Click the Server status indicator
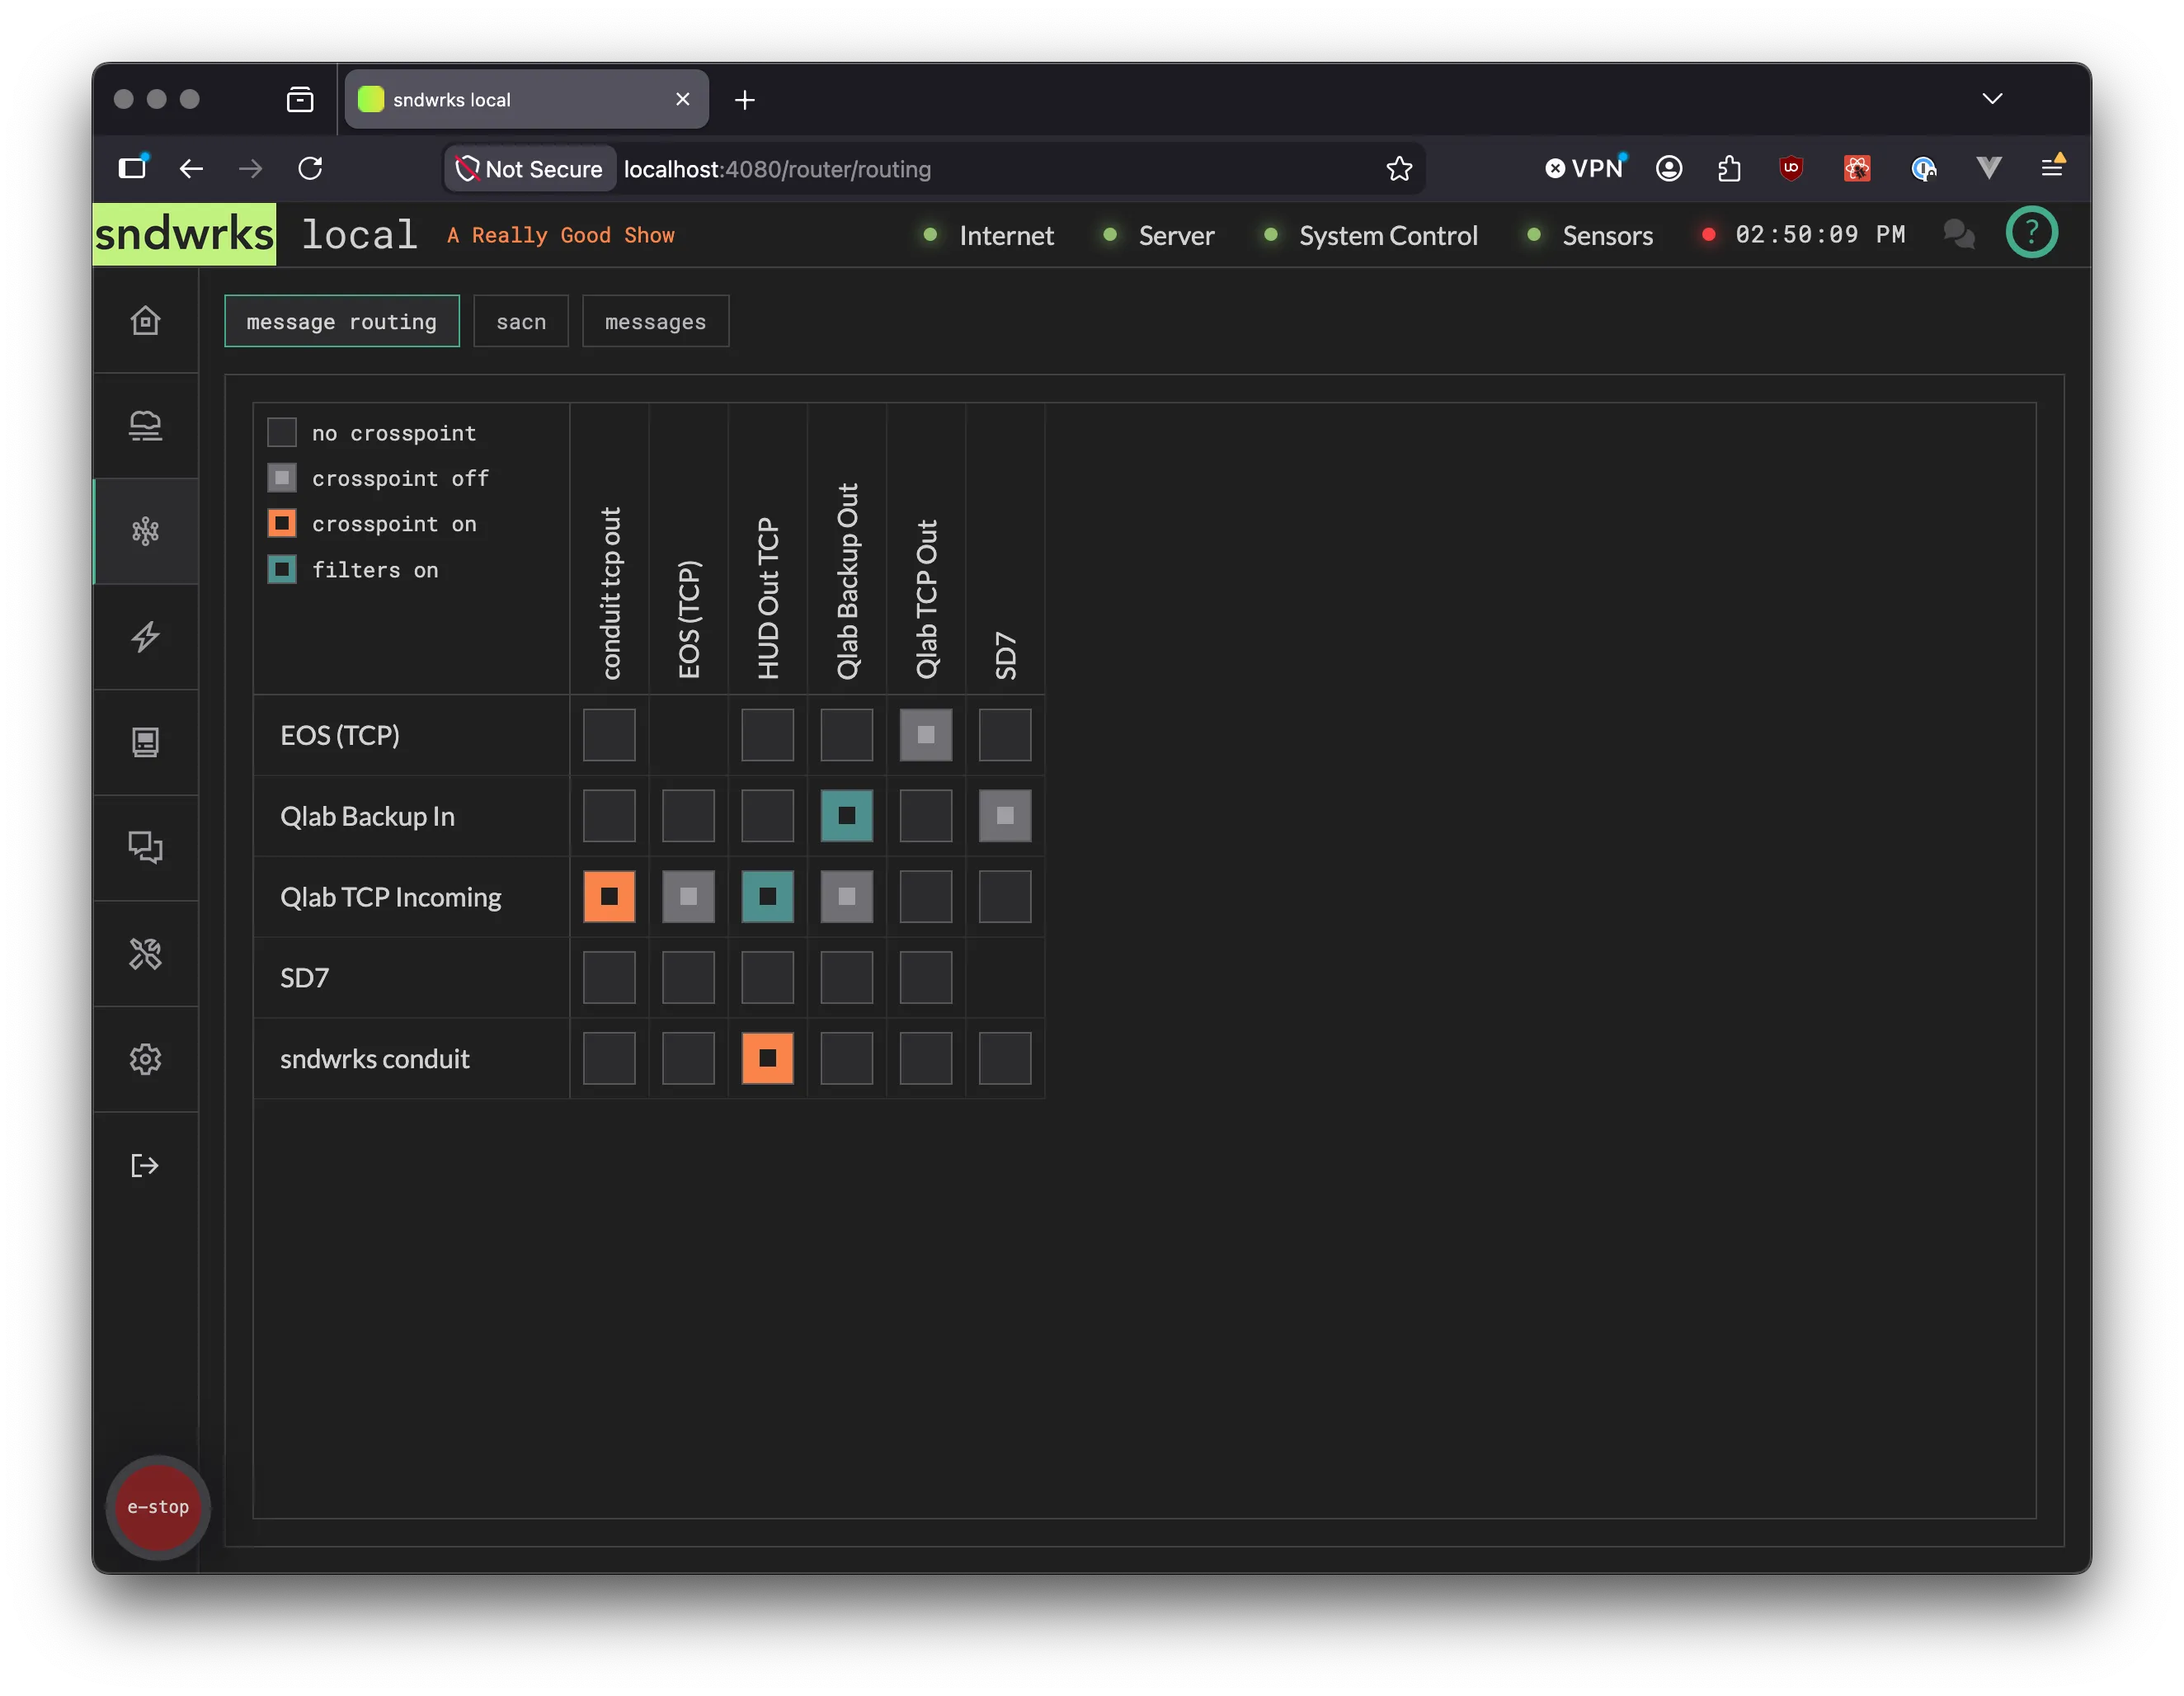Screen dimensions: 2184x1696 [x=1158, y=235]
